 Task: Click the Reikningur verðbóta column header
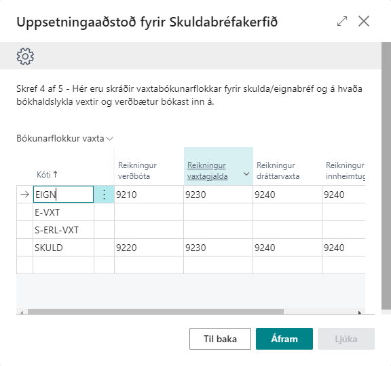tap(137, 171)
